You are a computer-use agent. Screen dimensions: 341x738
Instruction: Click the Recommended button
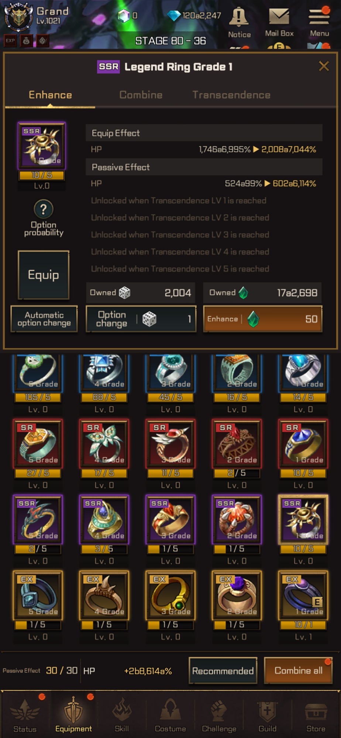click(x=223, y=670)
